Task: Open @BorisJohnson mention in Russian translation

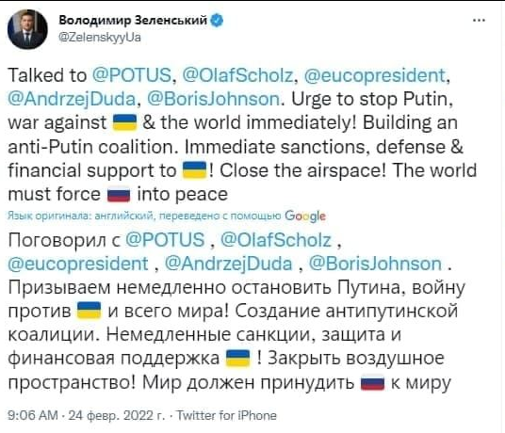Action: coord(375,264)
